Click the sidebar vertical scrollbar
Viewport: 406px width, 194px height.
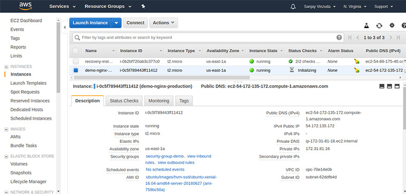[x=58, y=57]
